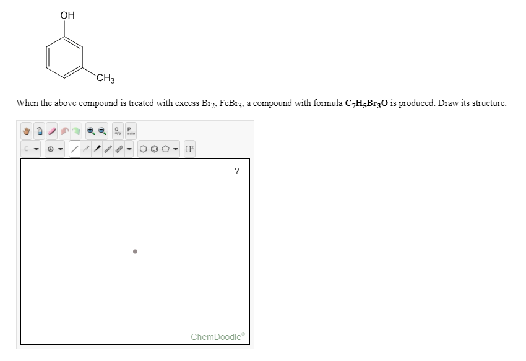526x361 pixels.
Task: Select the cyclohexane ring tool
Action: tap(142, 149)
